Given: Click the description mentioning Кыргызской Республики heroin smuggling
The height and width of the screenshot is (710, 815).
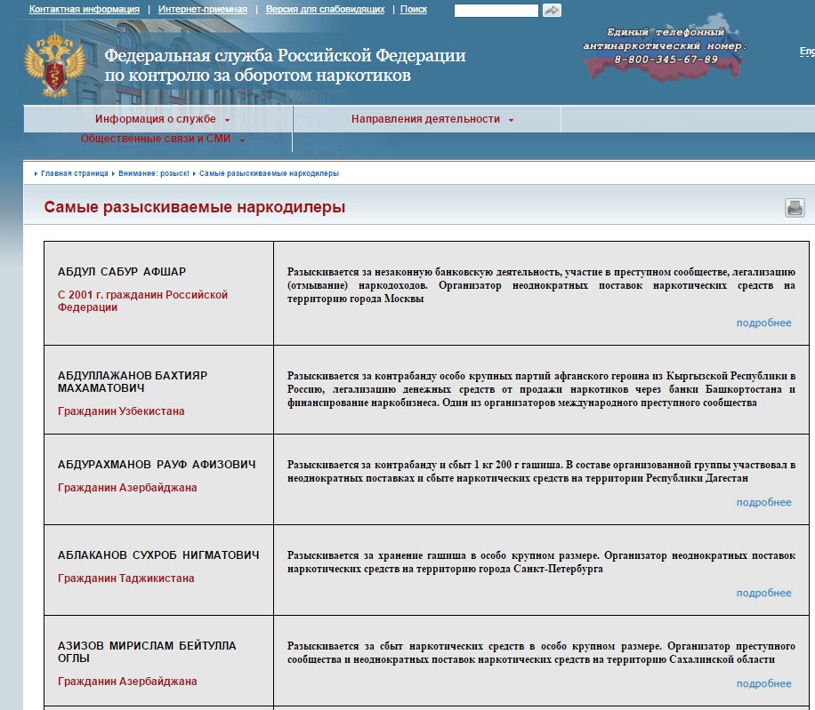Looking at the screenshot, I should point(541,389).
